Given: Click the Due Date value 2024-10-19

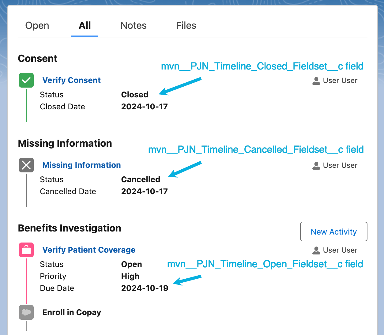Looking at the screenshot, I should click(x=145, y=288).
